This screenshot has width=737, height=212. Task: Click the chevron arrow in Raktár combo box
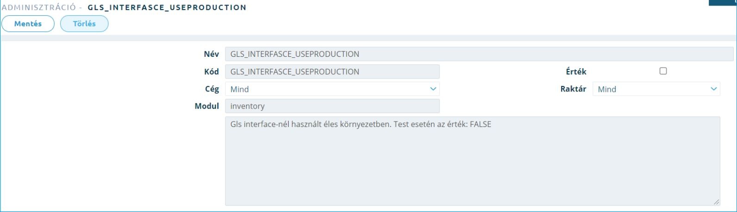coord(714,89)
